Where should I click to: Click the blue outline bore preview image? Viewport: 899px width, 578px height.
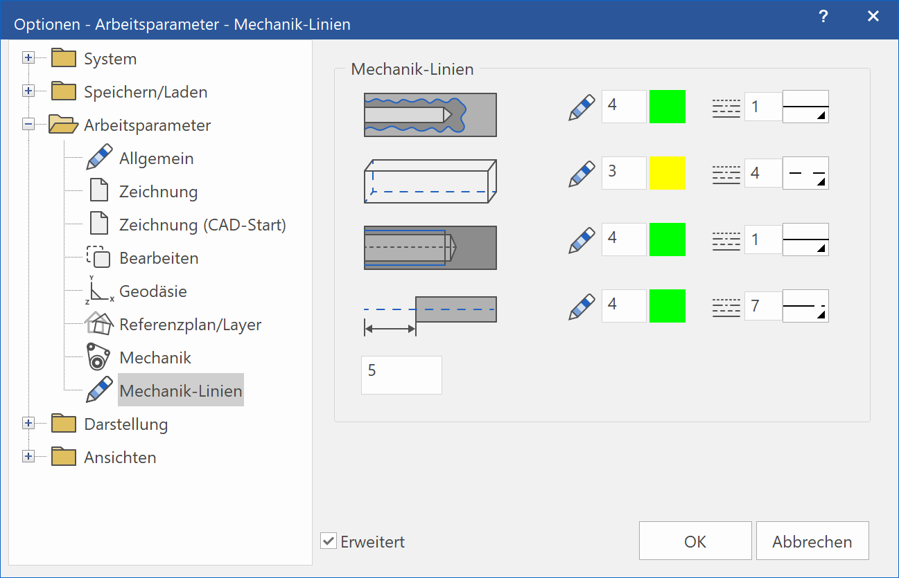pyautogui.click(x=430, y=247)
